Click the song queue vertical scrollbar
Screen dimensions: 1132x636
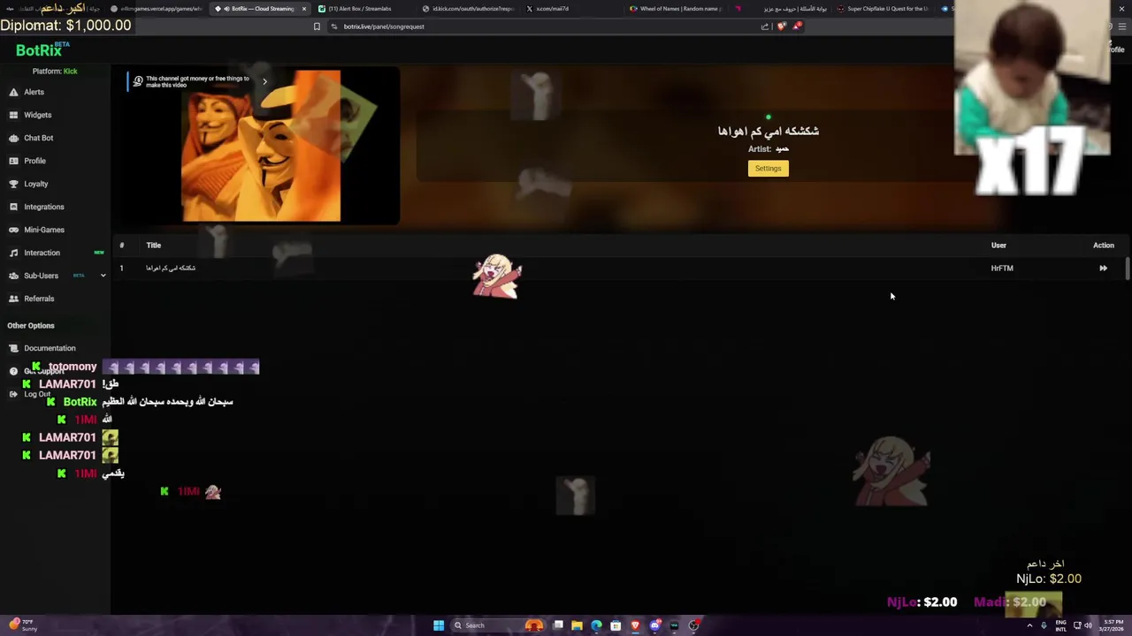pyautogui.click(x=1128, y=269)
